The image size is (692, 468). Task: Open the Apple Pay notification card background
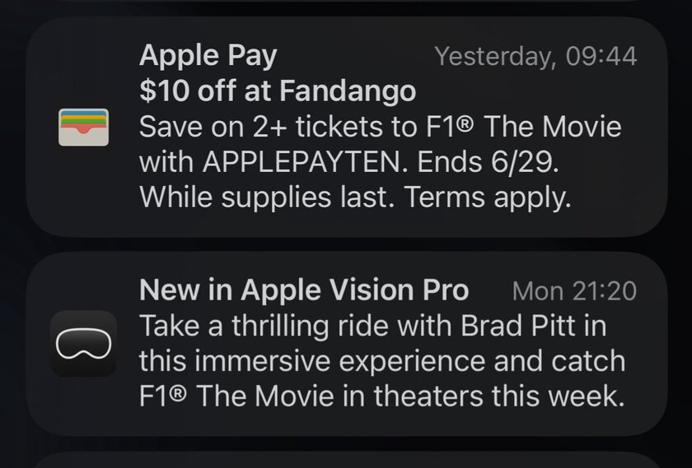pos(347,127)
